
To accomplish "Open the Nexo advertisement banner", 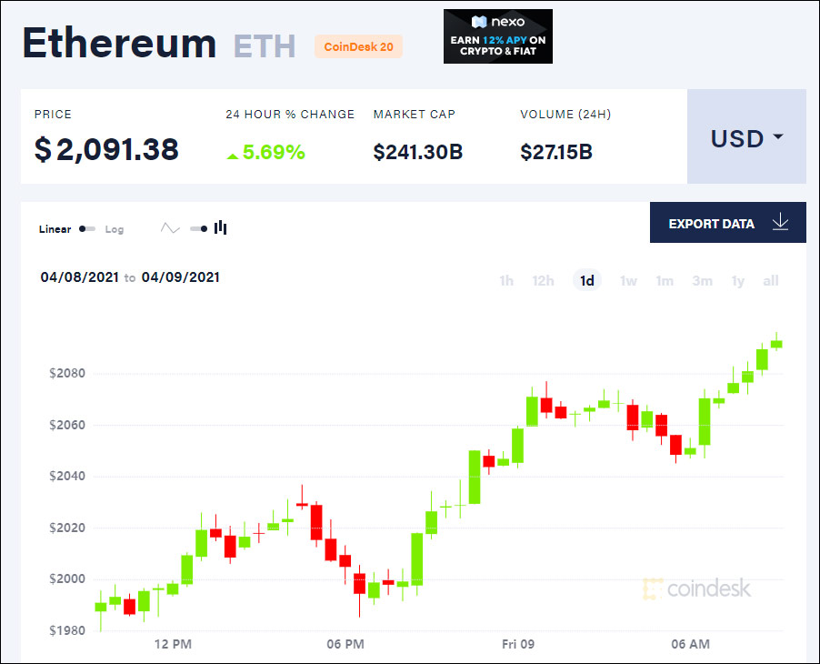I will 497,36.
